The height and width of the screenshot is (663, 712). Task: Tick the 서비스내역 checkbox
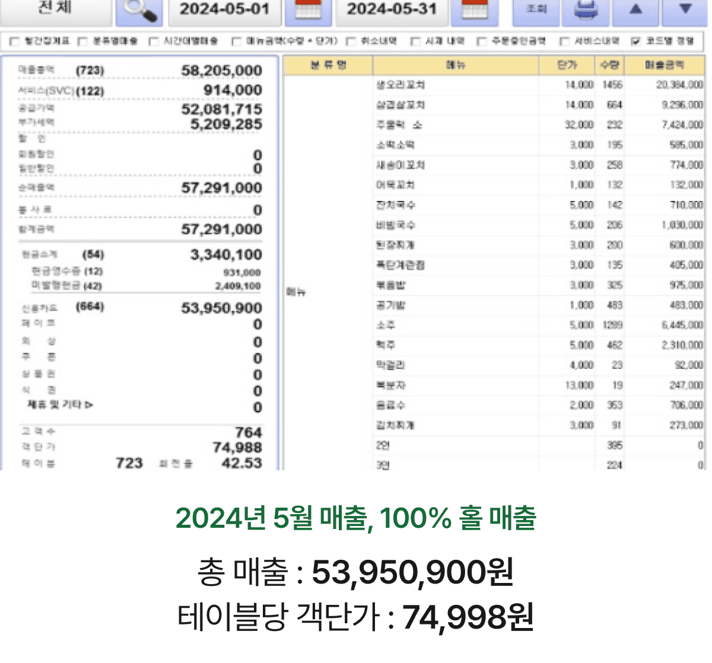tap(565, 42)
